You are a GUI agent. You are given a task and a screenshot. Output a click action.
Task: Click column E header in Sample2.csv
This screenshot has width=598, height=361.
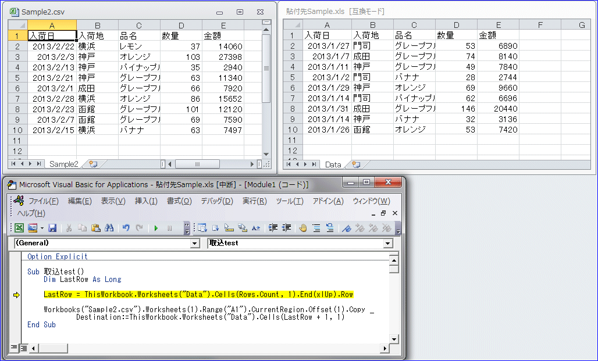(223, 25)
